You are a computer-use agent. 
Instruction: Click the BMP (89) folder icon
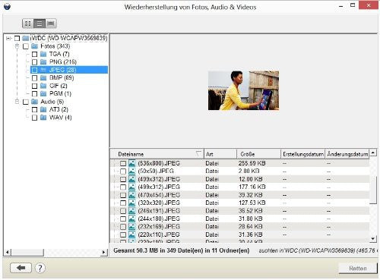tap(43, 77)
